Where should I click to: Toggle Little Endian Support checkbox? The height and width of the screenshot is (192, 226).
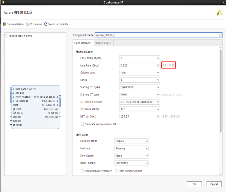coord(117,171)
